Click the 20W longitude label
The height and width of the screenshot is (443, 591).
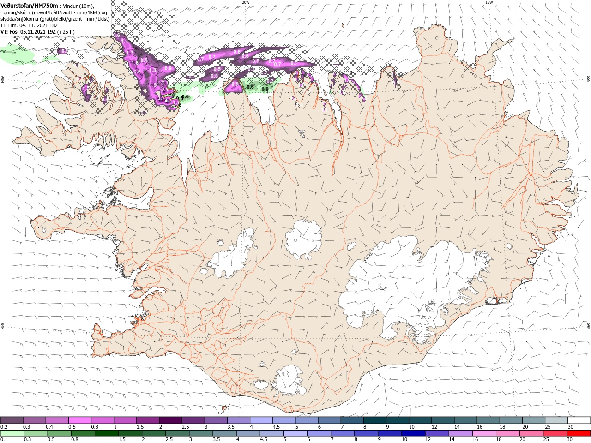[246, 2]
